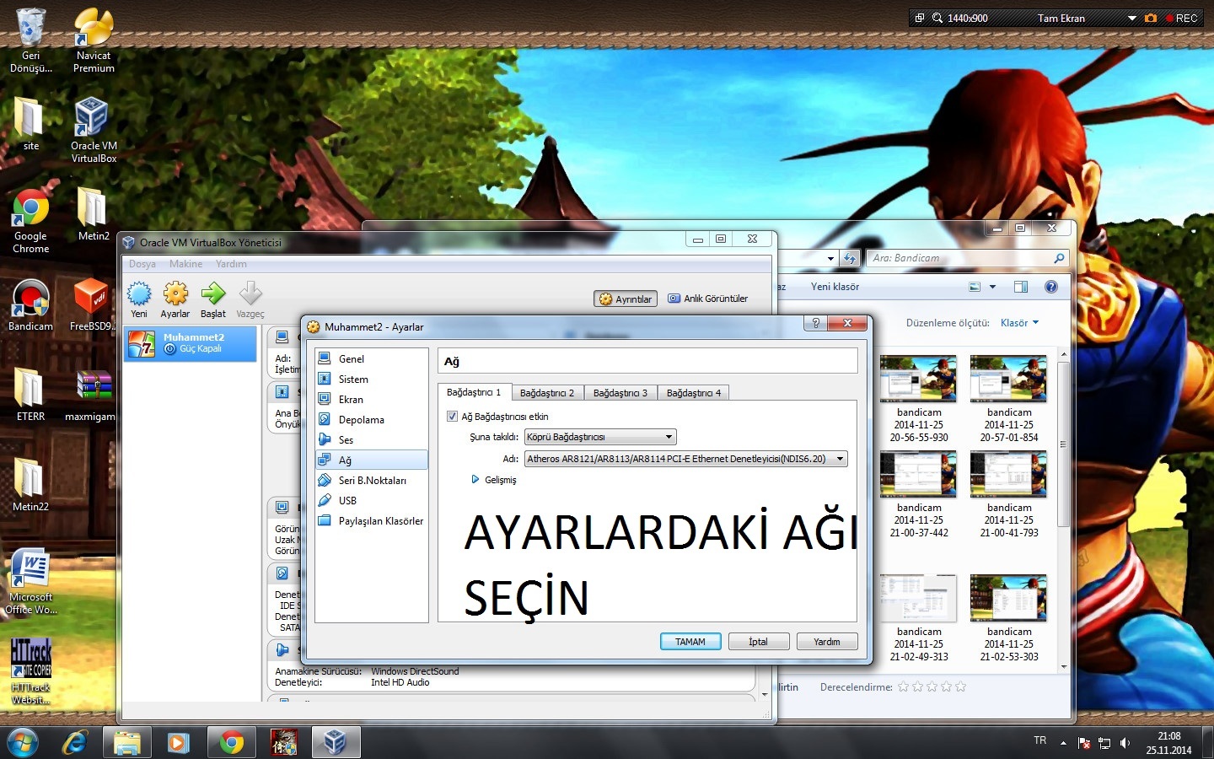Switch to the Bağdaştırıcı 1 tab
Screen dimensions: 1214x759
coord(474,392)
